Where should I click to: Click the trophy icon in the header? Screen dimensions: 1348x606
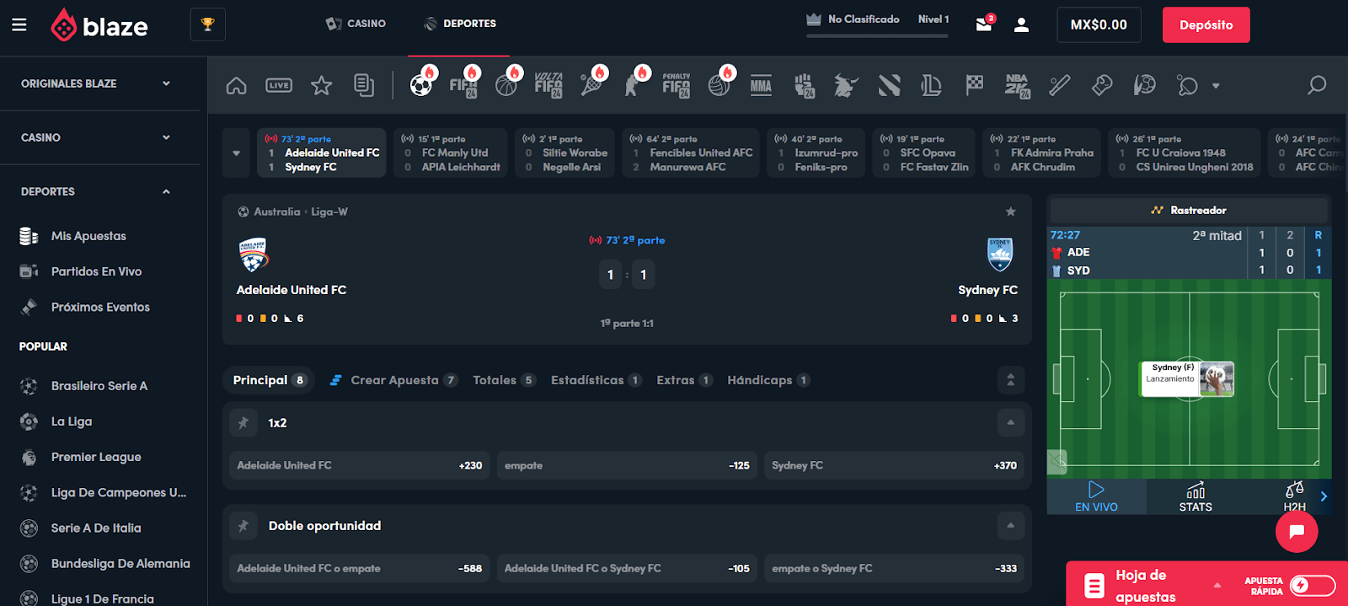[x=208, y=25]
